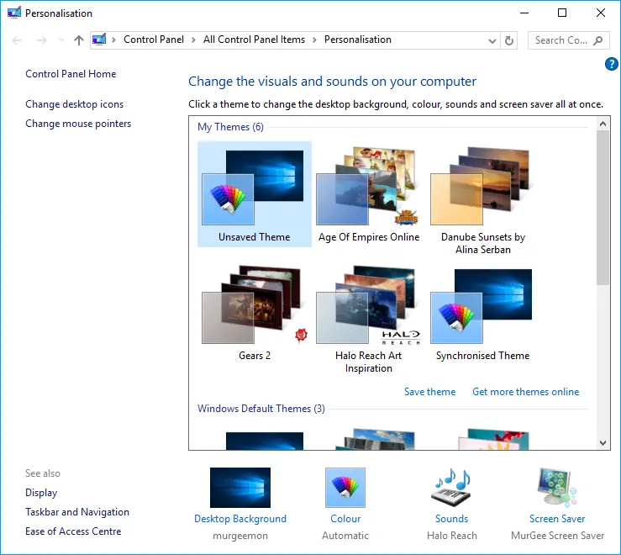The height and width of the screenshot is (555, 621).
Task: Go up one level with Up arrow
Action: [79, 40]
